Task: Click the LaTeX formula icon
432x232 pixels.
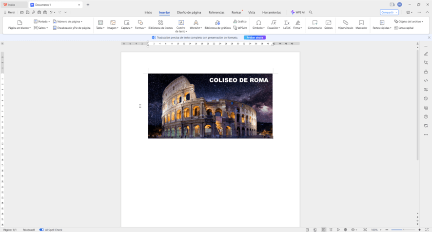Action: 287,23
